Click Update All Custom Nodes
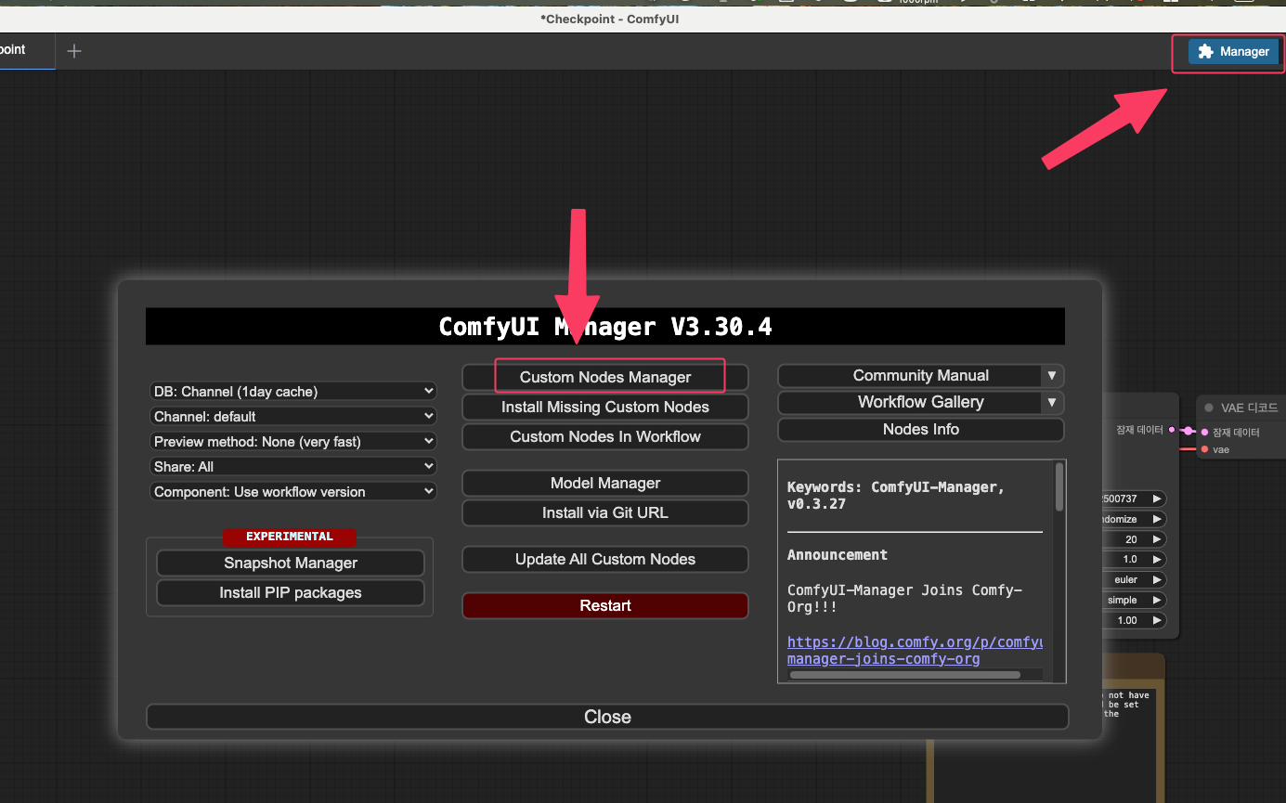The width and height of the screenshot is (1286, 803). point(605,559)
